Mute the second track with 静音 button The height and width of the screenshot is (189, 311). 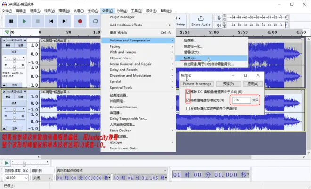point(8,97)
